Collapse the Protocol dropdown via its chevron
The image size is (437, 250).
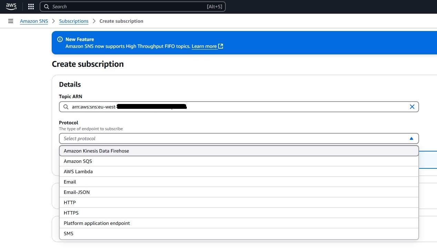tap(411, 138)
